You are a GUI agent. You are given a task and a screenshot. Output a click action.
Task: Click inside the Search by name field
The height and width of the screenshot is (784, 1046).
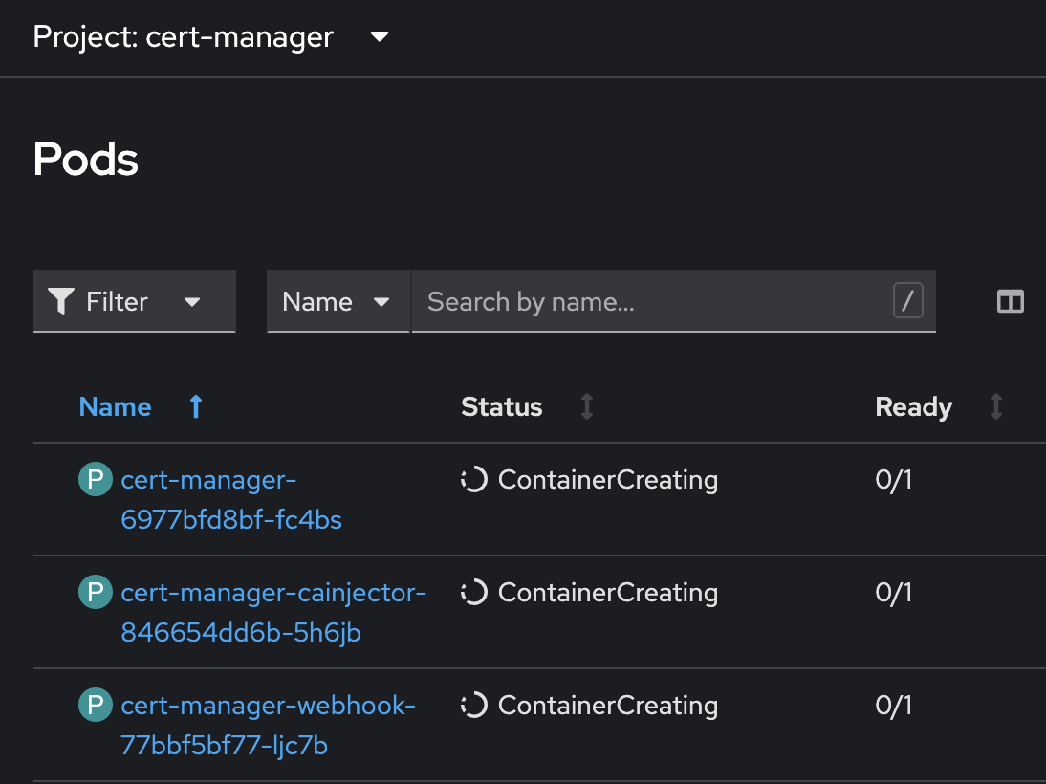tap(621, 300)
